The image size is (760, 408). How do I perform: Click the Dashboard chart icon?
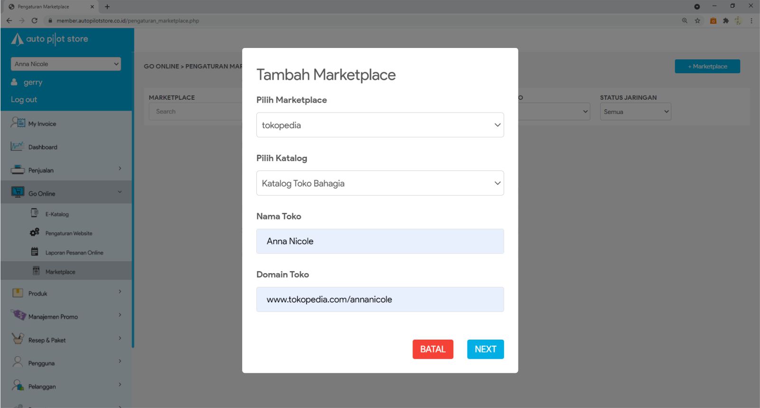(18, 146)
